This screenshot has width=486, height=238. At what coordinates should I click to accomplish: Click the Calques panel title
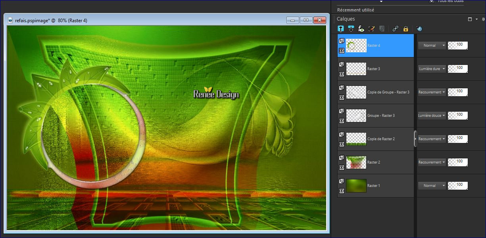point(346,19)
